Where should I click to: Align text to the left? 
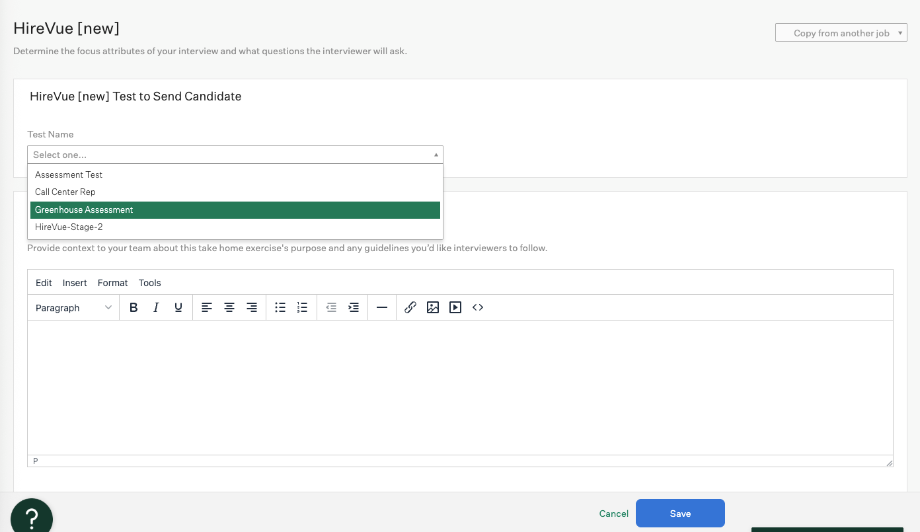coord(207,307)
